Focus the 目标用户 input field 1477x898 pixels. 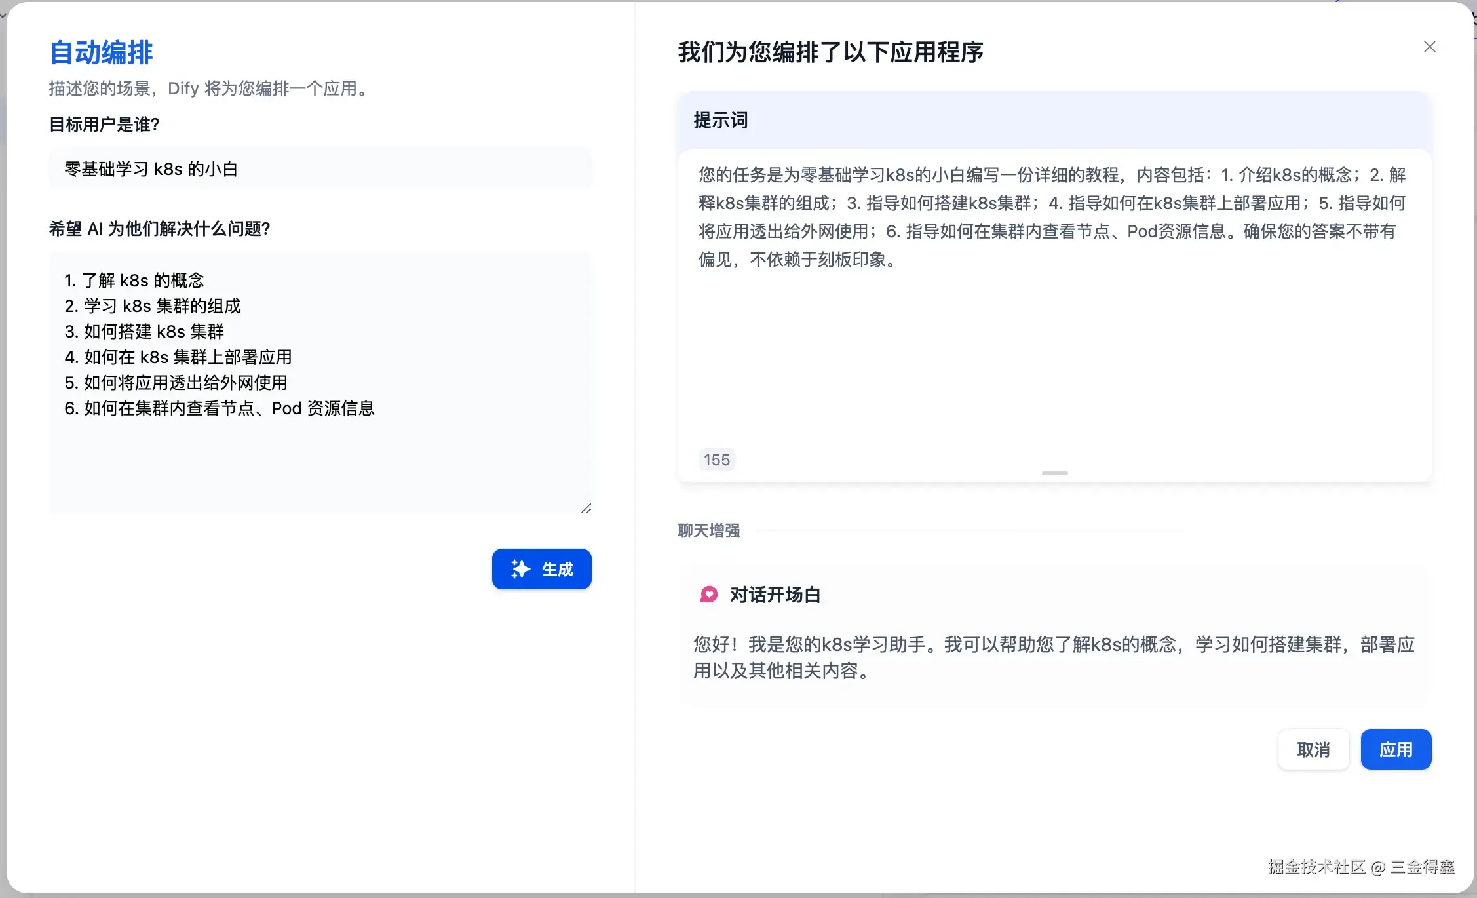(x=320, y=169)
